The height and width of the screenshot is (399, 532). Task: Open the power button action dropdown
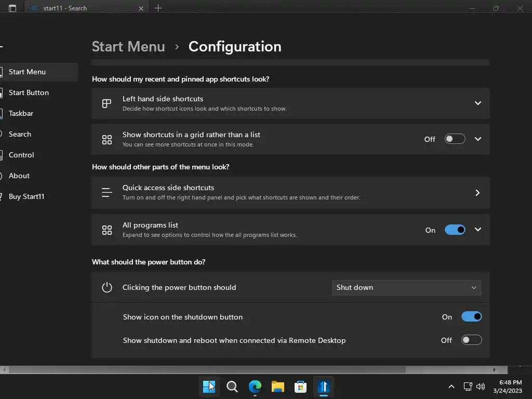pos(406,287)
